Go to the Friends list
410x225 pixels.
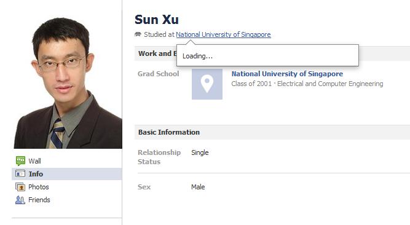(66, 200)
